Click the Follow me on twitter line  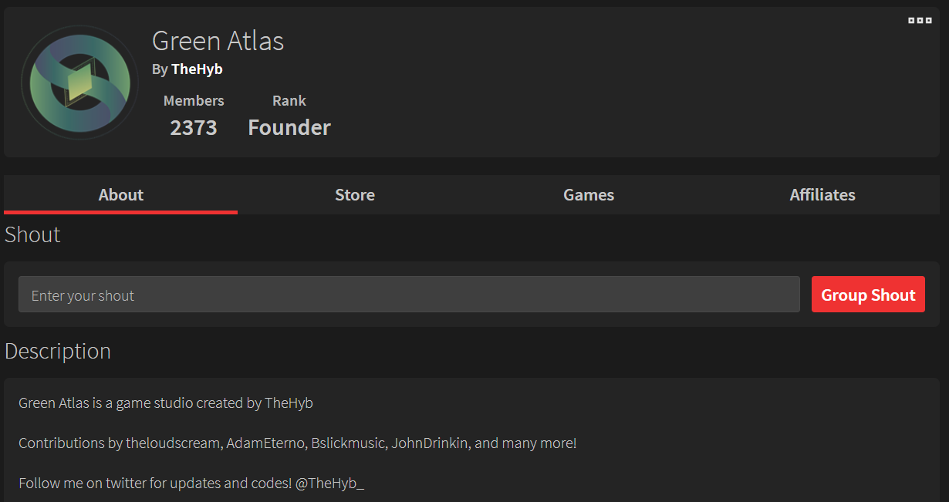(x=154, y=483)
